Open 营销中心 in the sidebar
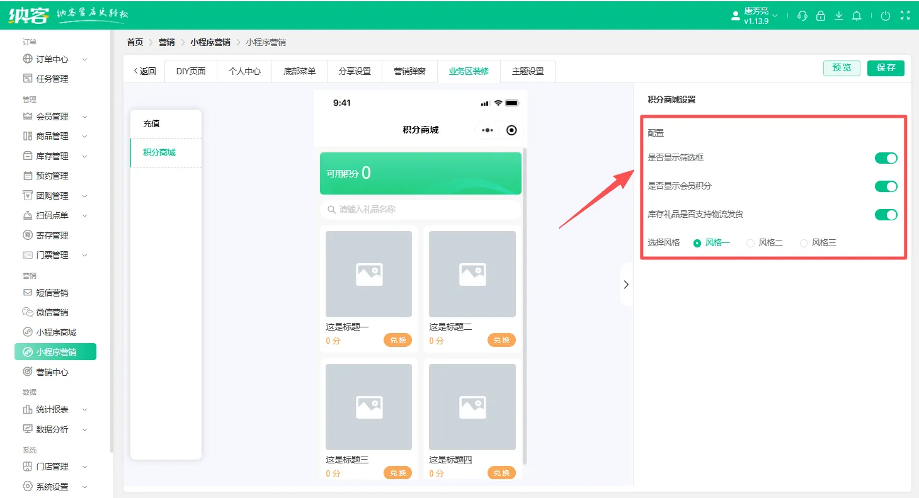This screenshot has width=919, height=498. (52, 372)
